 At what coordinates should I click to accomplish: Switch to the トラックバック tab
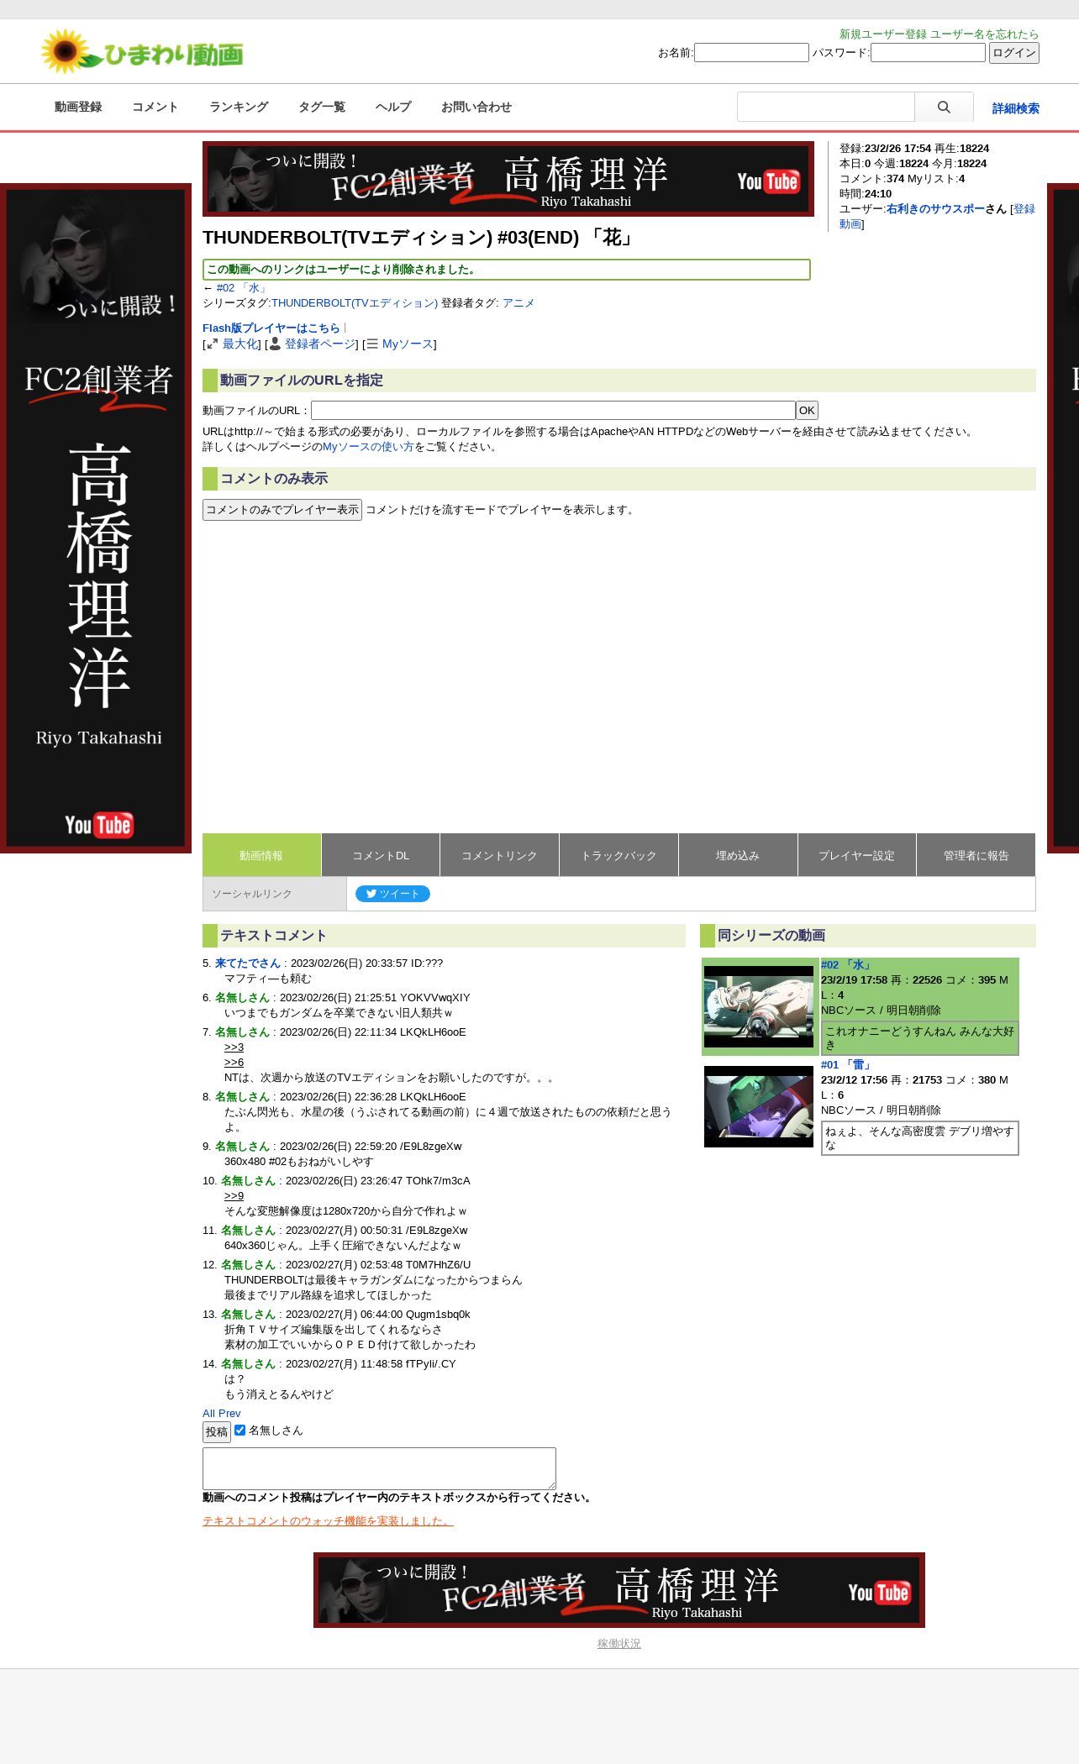[618, 855]
